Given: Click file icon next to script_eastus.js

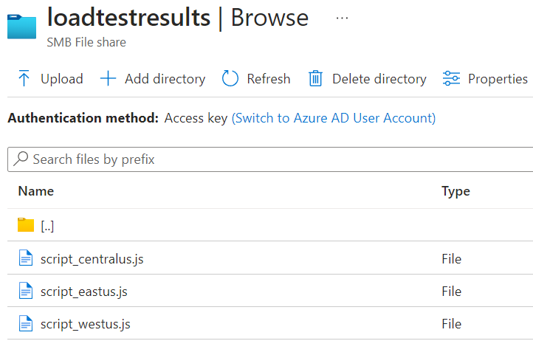Looking at the screenshot, I should (26, 291).
